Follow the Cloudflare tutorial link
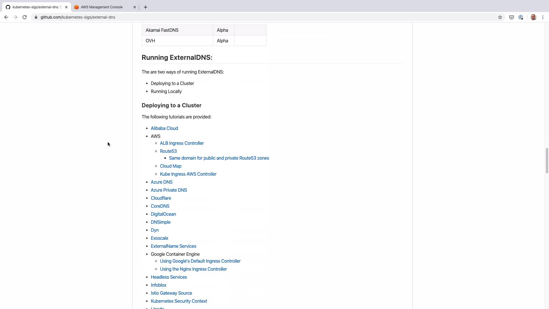This screenshot has height=309, width=549. point(161,198)
